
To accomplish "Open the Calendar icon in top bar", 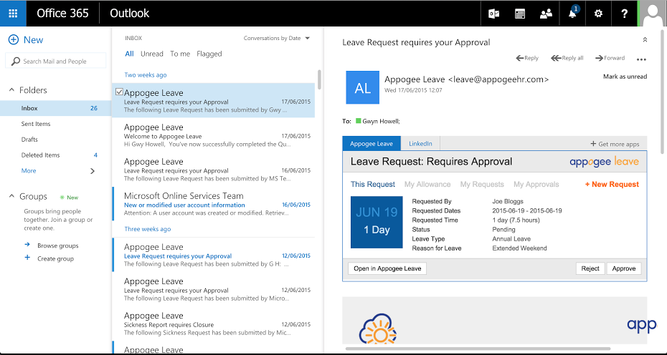I will pyautogui.click(x=520, y=14).
